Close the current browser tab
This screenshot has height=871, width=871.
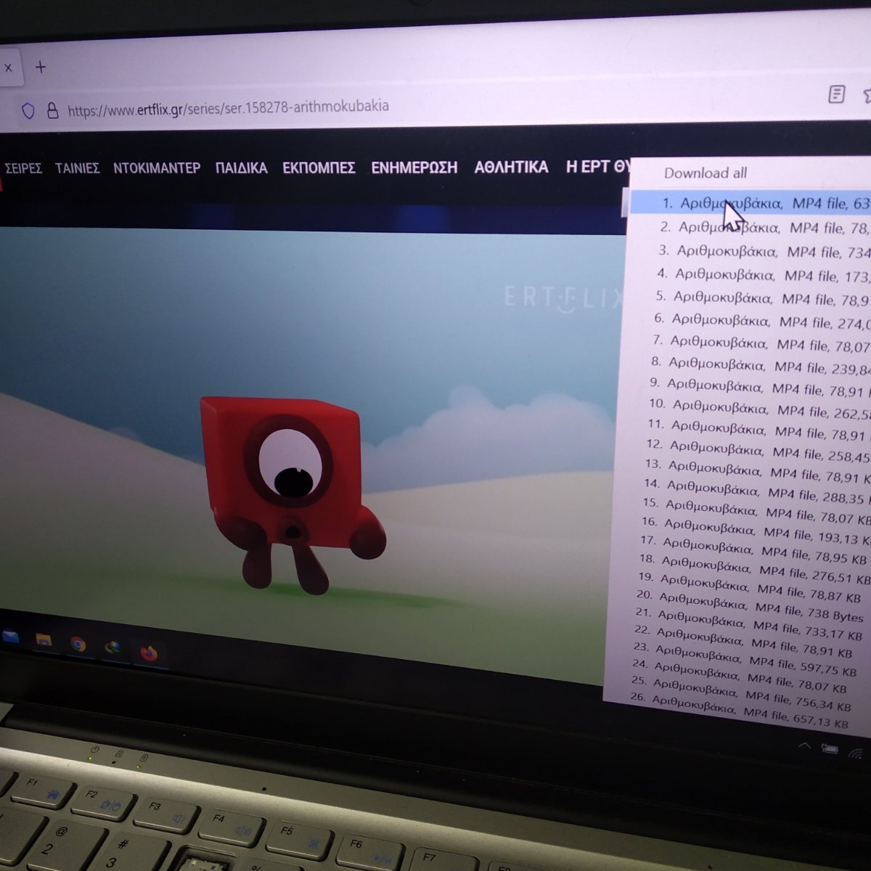[8, 68]
